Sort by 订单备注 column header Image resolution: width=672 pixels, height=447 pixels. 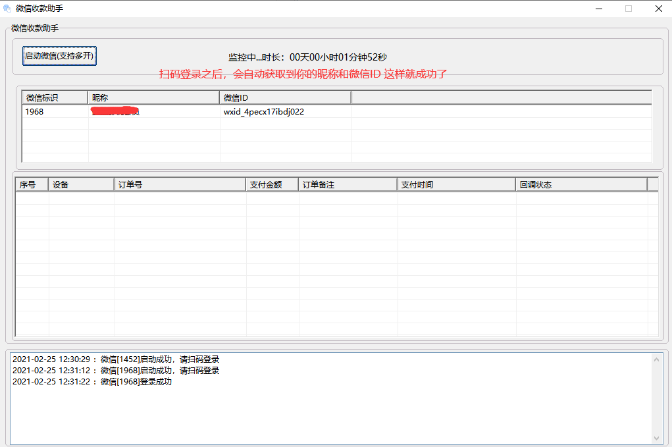348,185
